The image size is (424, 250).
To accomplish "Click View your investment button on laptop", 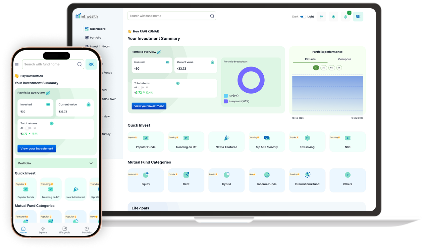I will 149,106.
